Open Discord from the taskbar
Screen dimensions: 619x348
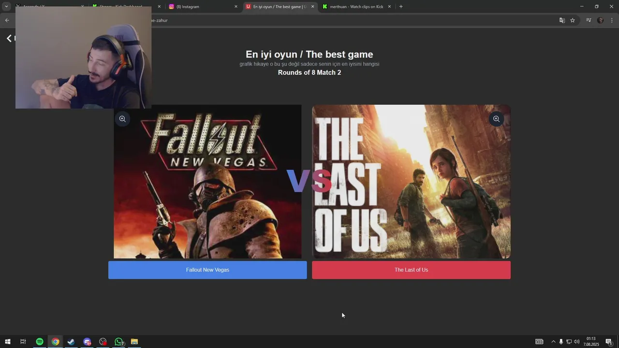click(x=87, y=342)
